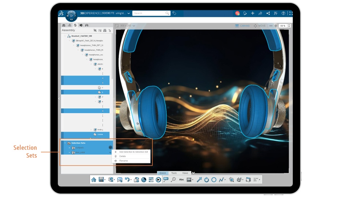This screenshot has height=197, width=351.
Task: Click the tag icon beside search
Action: [174, 13]
